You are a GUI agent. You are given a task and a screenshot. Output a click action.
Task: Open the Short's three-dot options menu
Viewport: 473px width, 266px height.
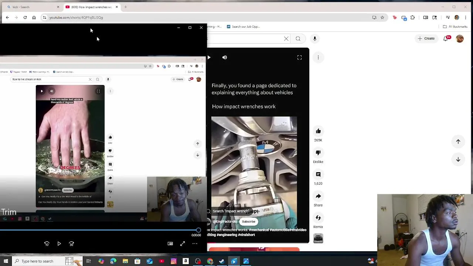coord(318,57)
